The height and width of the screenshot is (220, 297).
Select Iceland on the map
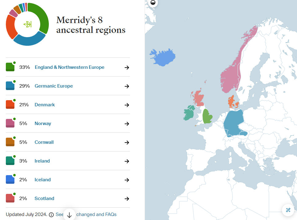(x=163, y=57)
